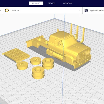Click the extruder 1 circular icon
Image resolution: width=104 pixels, height=104 pixels.
tap(7, 10)
